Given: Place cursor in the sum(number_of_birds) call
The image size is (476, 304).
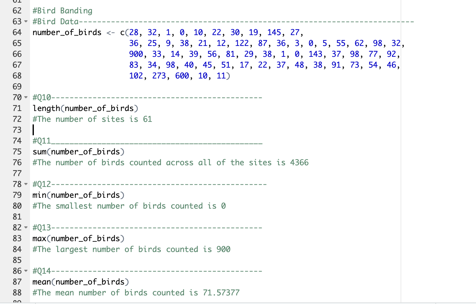Looking at the screenshot, I should point(78,152).
